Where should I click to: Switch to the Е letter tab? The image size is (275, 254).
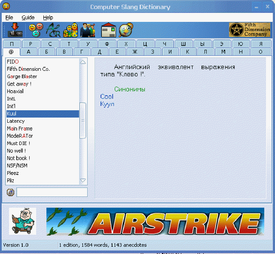click(117, 52)
